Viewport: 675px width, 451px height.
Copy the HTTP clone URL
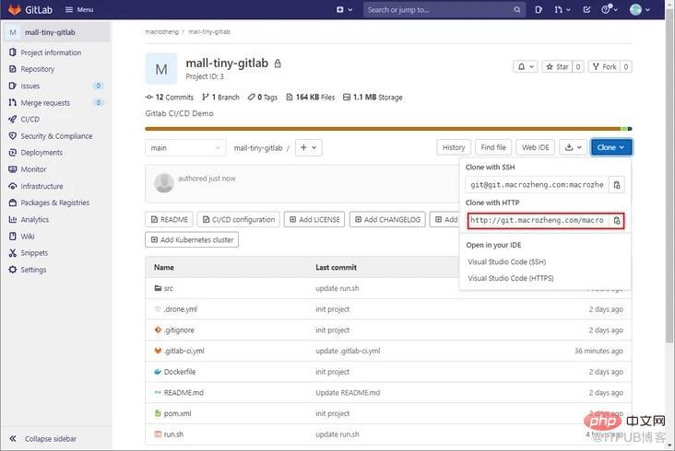617,220
